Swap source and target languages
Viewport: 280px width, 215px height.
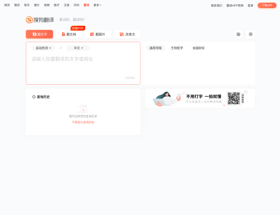point(61,48)
